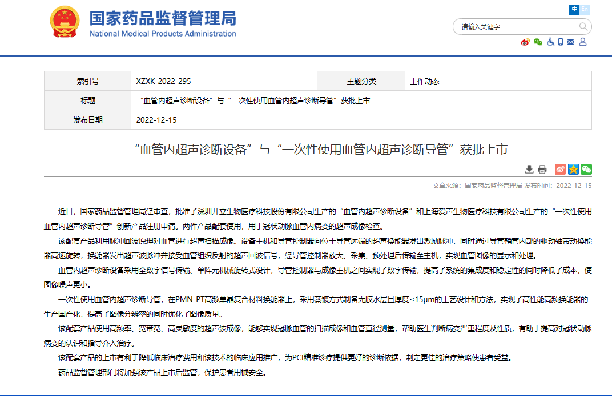Viewport: 612px width, 406px height.
Task: Click the user account person icon
Action: click(x=583, y=42)
